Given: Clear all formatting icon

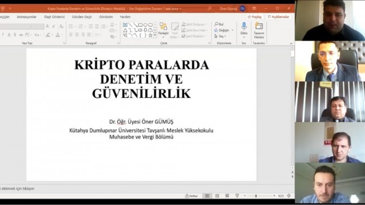Looking at the screenshot, I should (61, 27).
